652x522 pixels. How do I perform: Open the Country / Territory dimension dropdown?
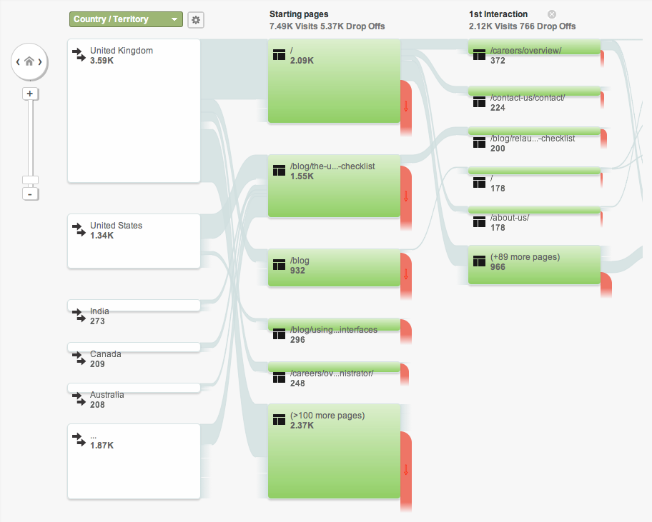point(126,19)
